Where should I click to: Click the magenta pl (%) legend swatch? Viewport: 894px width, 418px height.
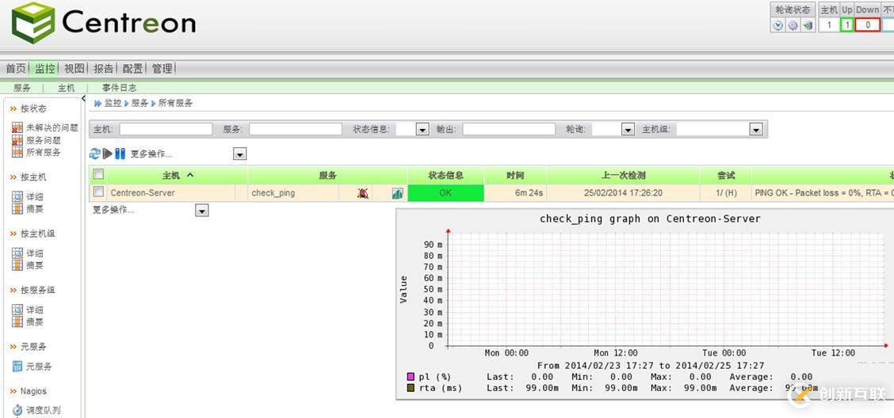411,377
